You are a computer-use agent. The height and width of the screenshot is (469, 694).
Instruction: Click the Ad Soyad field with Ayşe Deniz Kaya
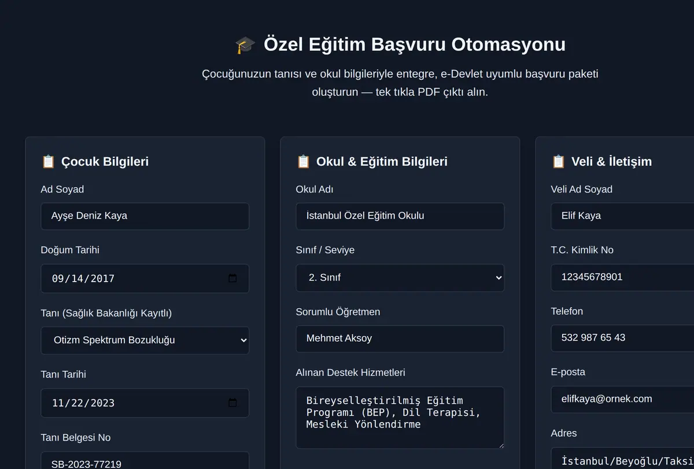pyautogui.click(x=145, y=216)
